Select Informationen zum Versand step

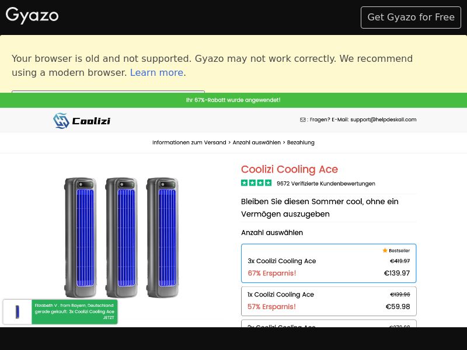pyautogui.click(x=189, y=142)
